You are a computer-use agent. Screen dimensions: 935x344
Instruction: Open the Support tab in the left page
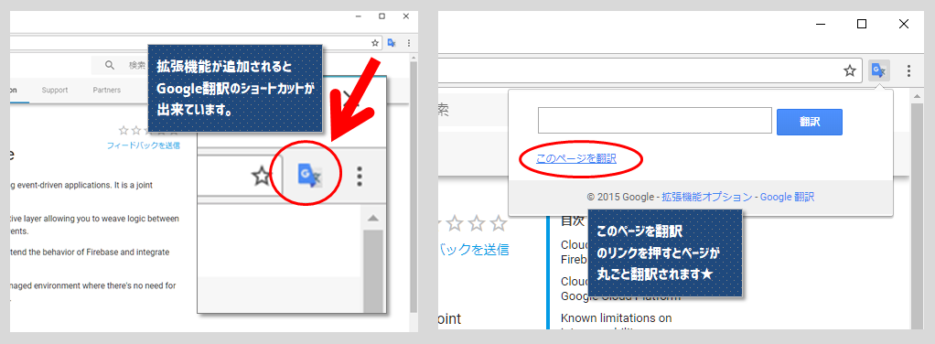click(55, 90)
